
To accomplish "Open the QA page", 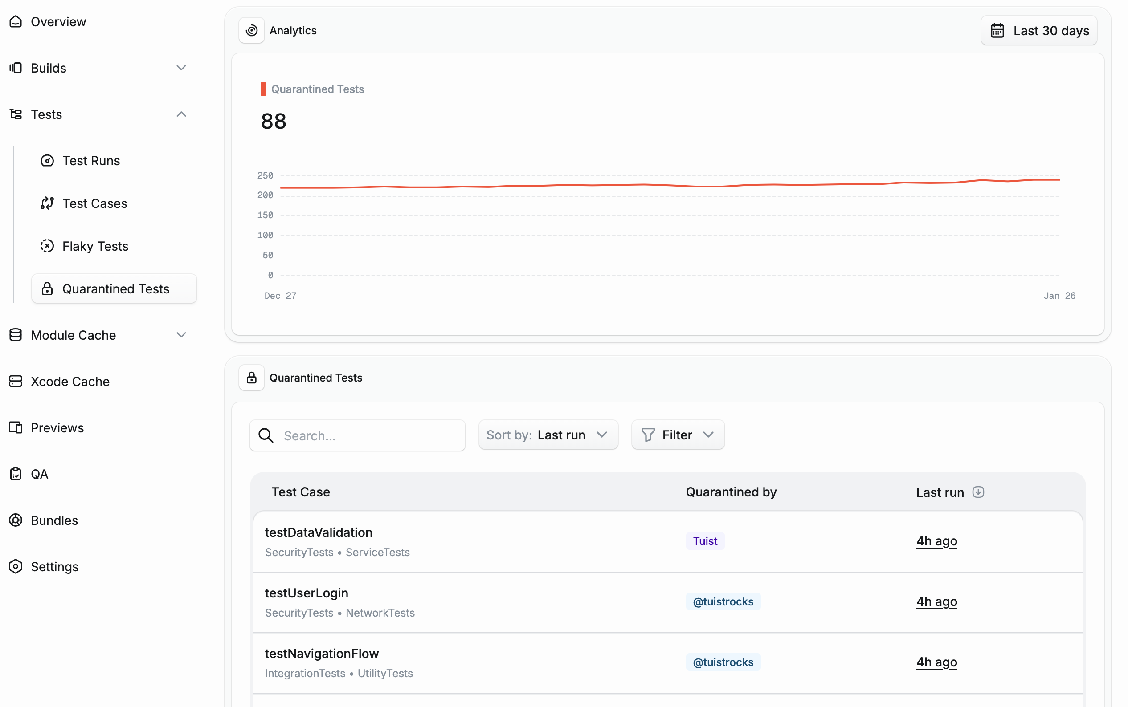I will [39, 474].
